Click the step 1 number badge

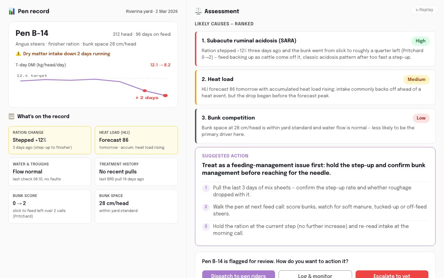pos(206,188)
